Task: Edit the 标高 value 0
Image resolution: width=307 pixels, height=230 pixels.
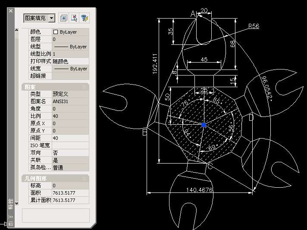Action: [70, 186]
